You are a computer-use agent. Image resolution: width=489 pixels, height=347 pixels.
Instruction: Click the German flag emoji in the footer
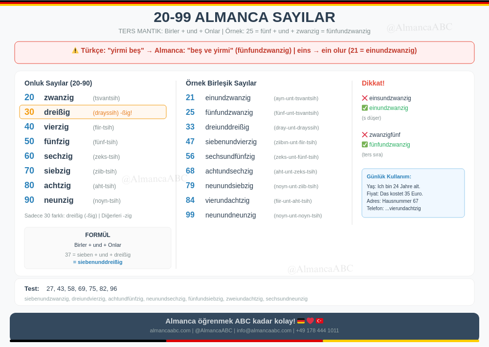tap(301, 321)
